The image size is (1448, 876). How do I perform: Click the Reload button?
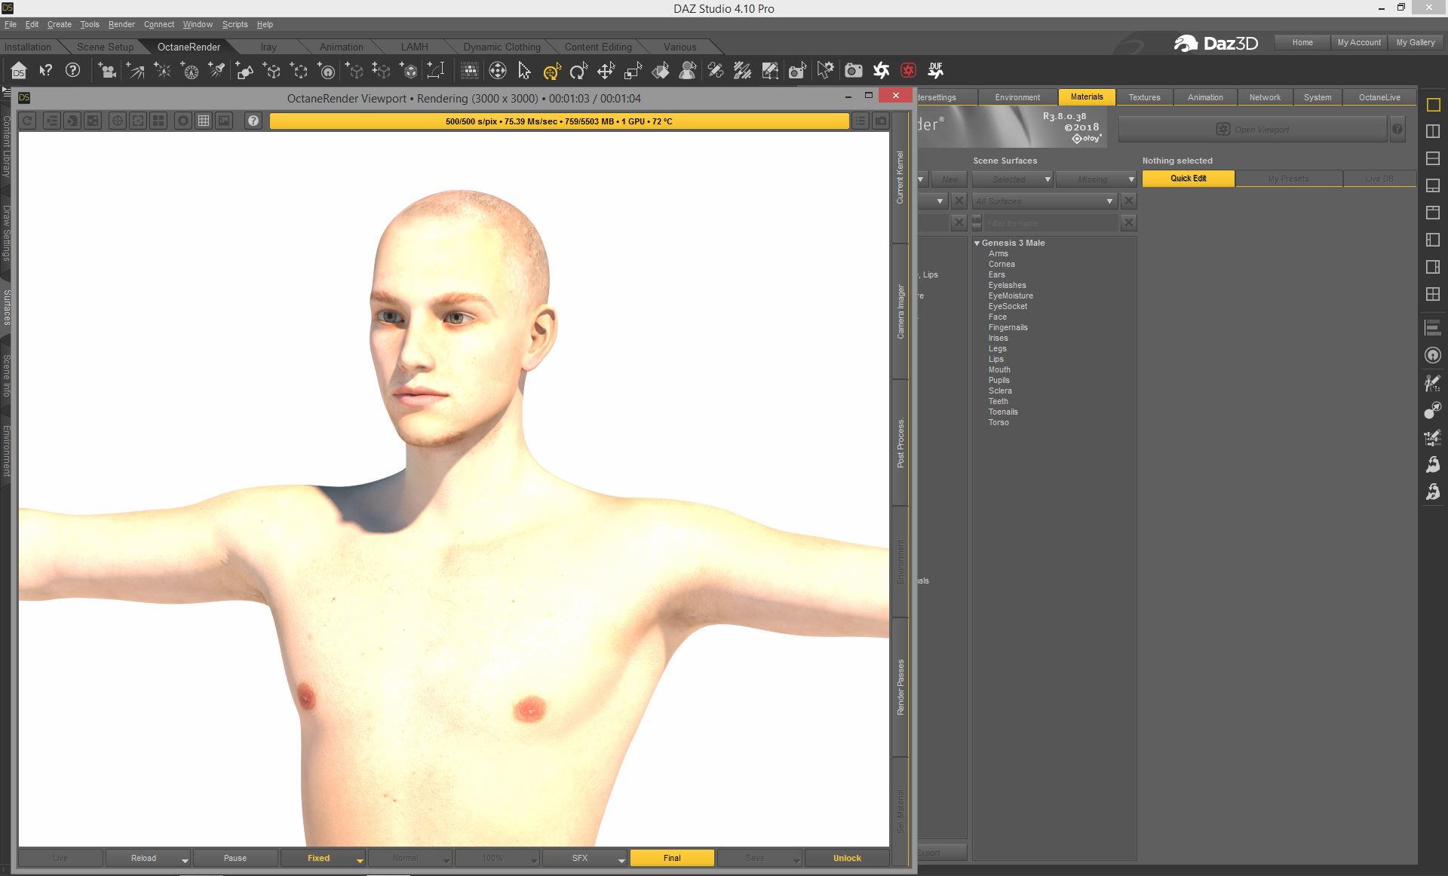(x=143, y=858)
